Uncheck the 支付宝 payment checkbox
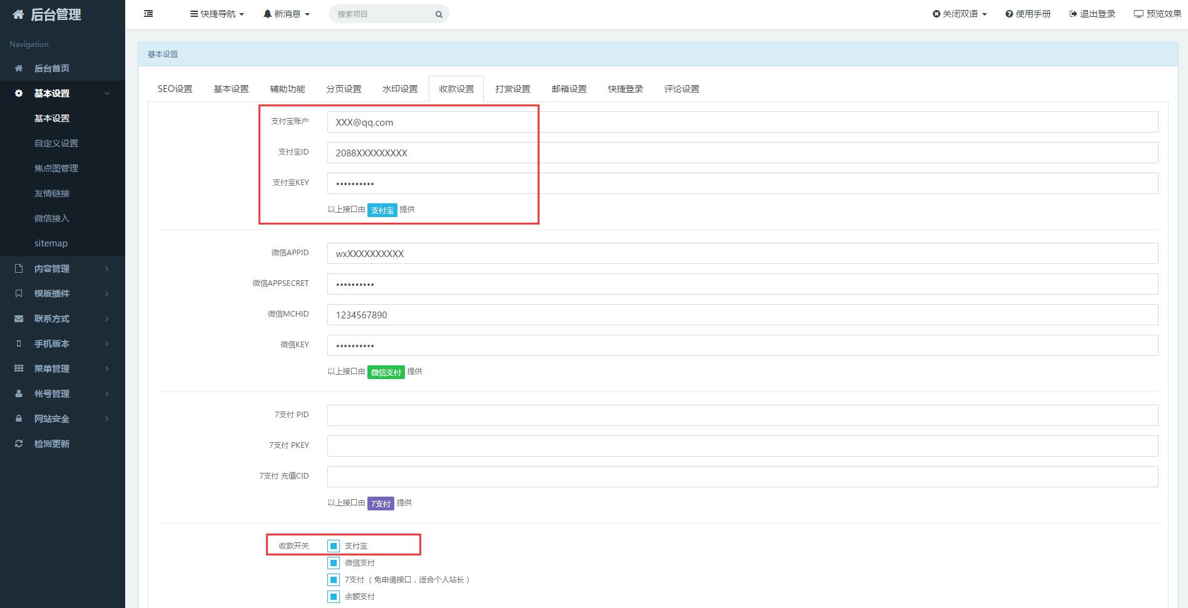The height and width of the screenshot is (608, 1188). (334, 546)
